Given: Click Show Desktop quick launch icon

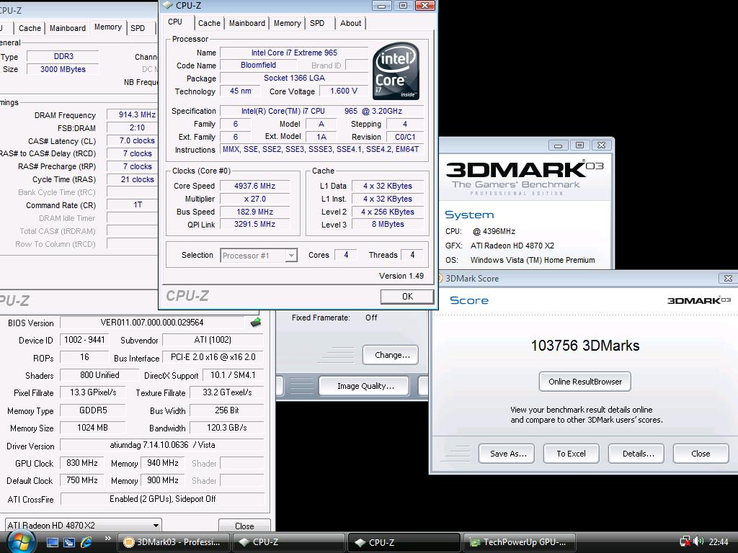Looking at the screenshot, I should tap(52, 542).
